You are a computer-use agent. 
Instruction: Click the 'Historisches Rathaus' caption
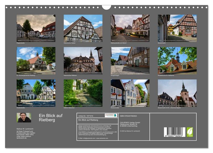70,75
